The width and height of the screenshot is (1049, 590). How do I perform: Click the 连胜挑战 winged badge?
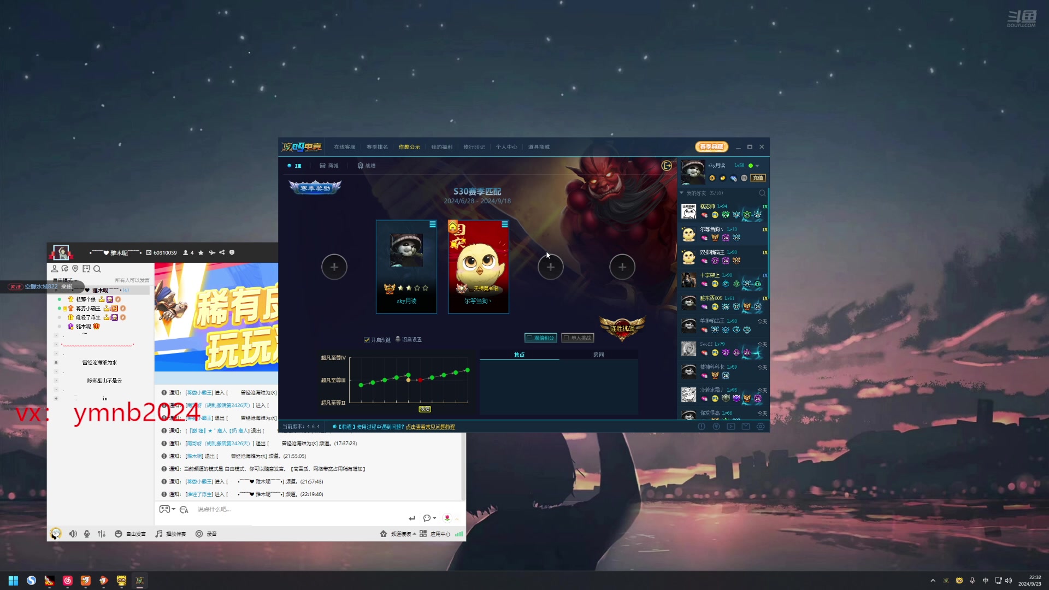coord(622,328)
